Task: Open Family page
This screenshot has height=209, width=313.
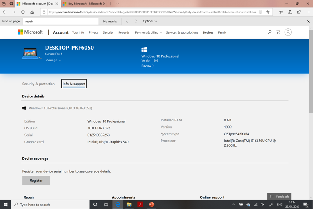Action: [x=222, y=32]
